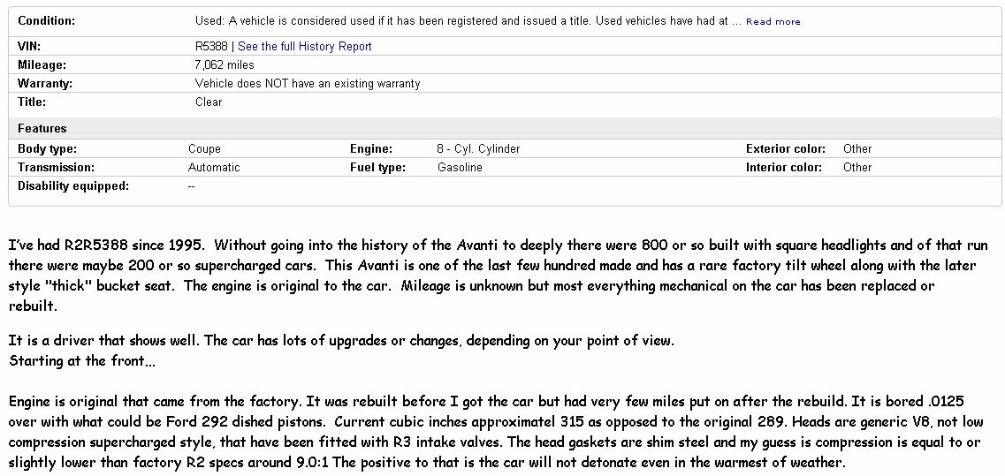Click the 'Warranty:' row label
The width and height of the screenshot is (1005, 476).
(45, 83)
